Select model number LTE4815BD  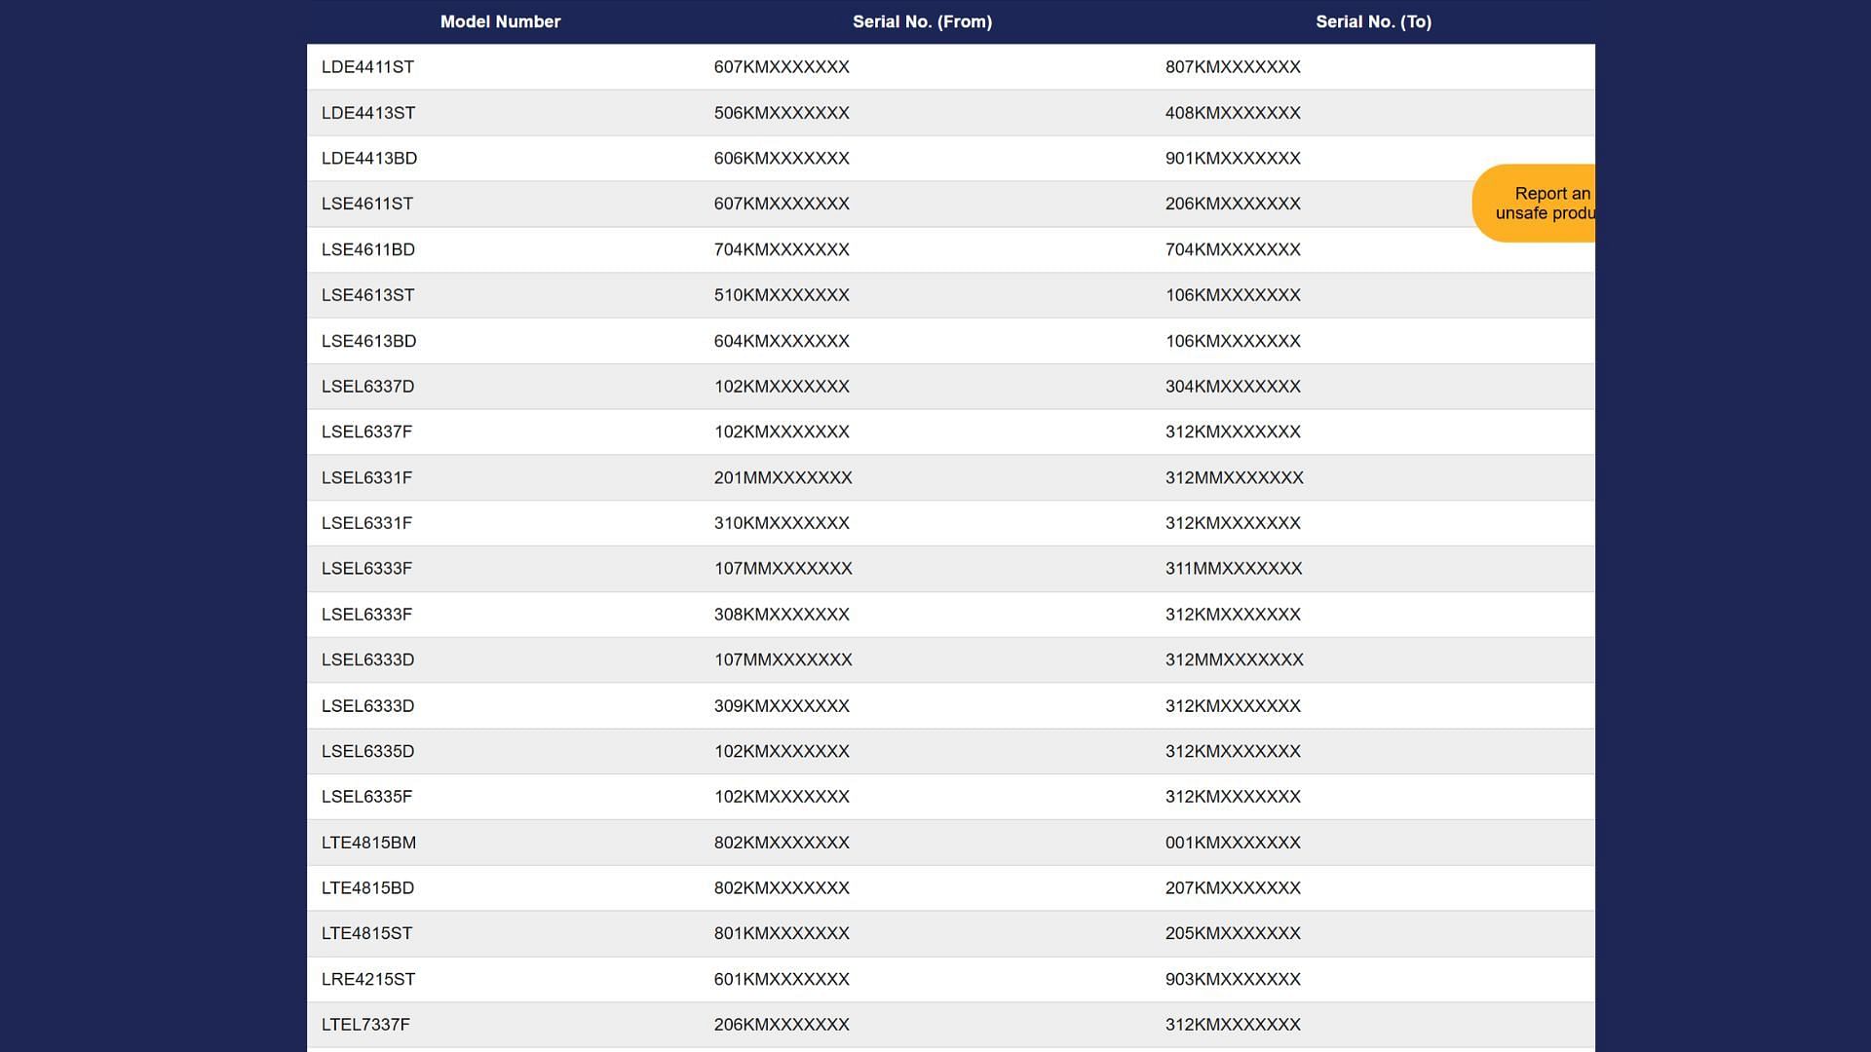pos(368,888)
